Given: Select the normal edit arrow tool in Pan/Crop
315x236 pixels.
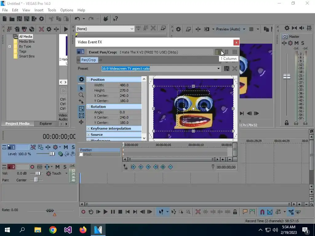Looking at the screenshot, I should (x=81, y=88).
